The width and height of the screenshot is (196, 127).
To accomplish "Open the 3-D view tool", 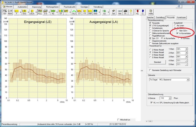I will click(45, 12).
